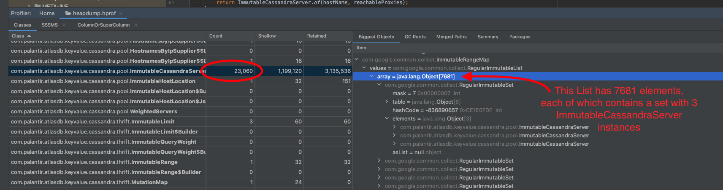Open the Summary tab

[x=488, y=37]
